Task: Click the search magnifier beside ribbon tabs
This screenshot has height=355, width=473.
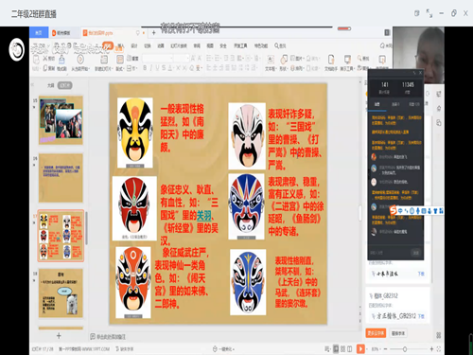Action: (x=276, y=45)
